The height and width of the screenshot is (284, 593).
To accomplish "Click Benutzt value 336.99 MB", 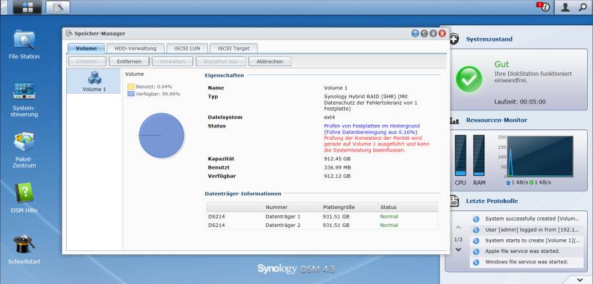I will pos(338,168).
